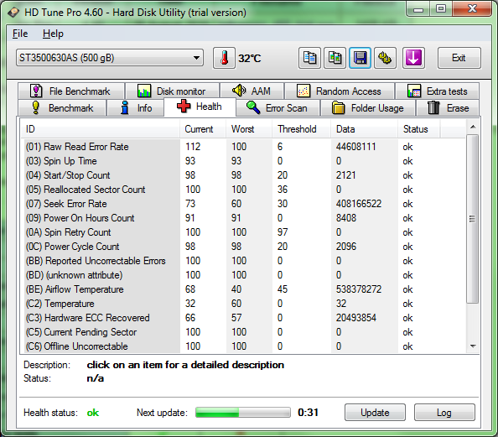This screenshot has width=498, height=437.
Task: Switch to the Erase tab
Action: (448, 107)
